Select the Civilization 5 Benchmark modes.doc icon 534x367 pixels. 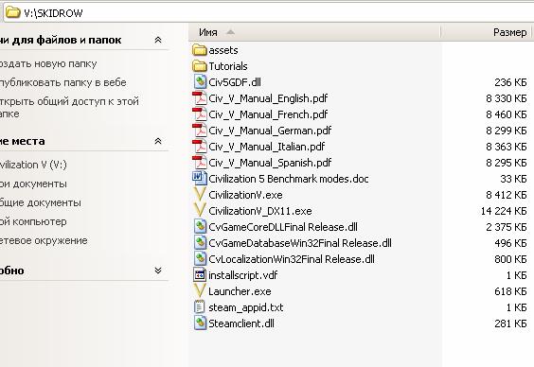tap(200, 179)
